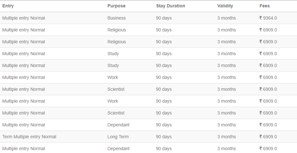The height and width of the screenshot is (153, 297).
Task: Click the second Study purpose cell
Action: point(113,65)
